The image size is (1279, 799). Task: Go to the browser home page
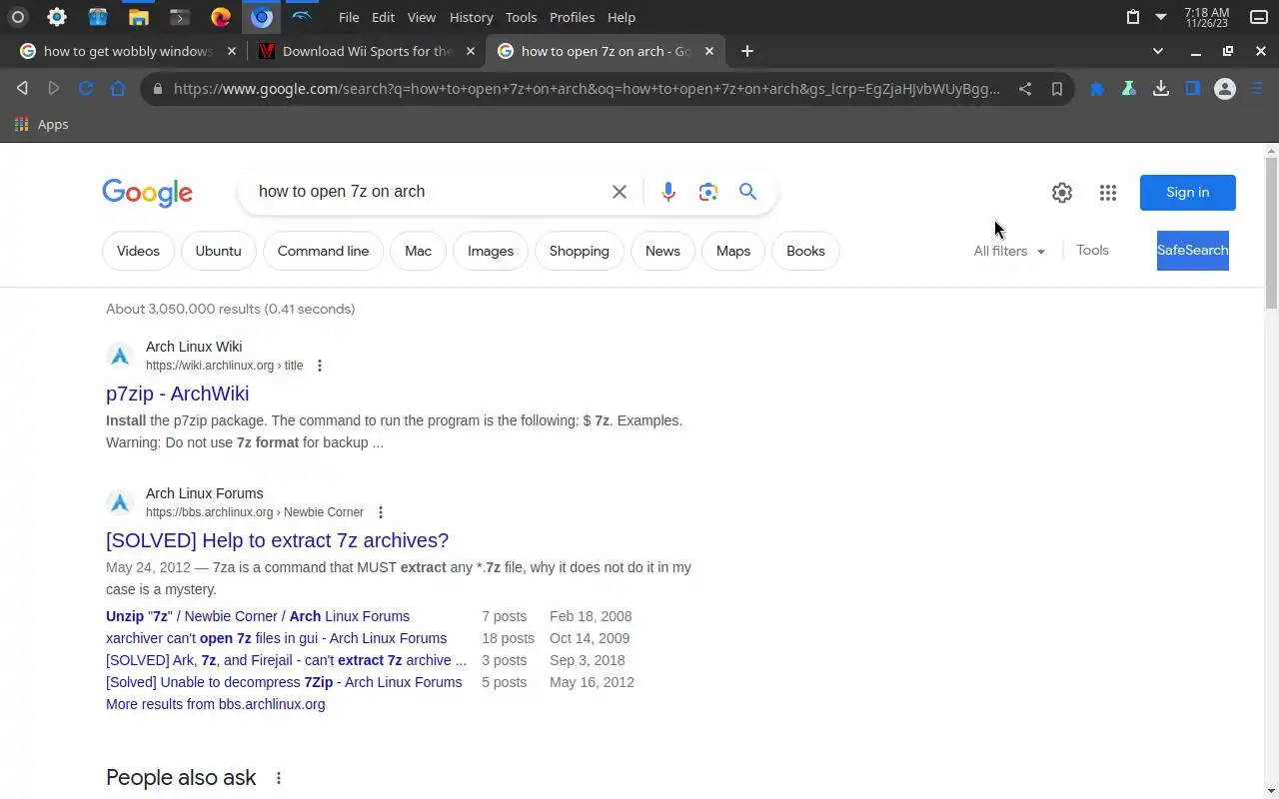pyautogui.click(x=118, y=89)
